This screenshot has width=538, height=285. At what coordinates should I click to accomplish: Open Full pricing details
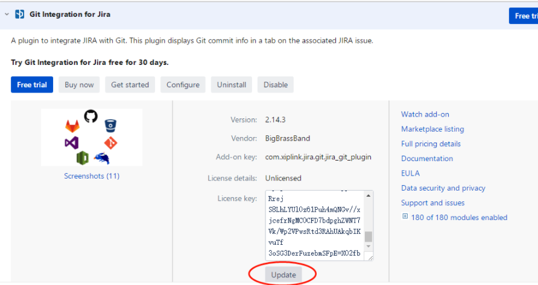pyautogui.click(x=431, y=144)
